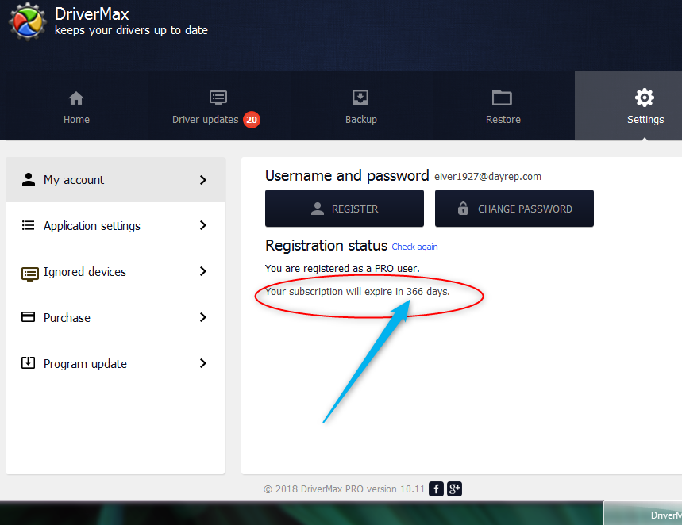Screen dimensions: 682x525
Task: Expand Ignored devices chevron arrow
Action: coord(202,271)
